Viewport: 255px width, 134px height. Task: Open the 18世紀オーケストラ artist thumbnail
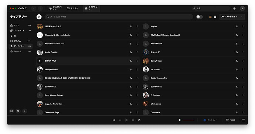(x=40, y=26)
